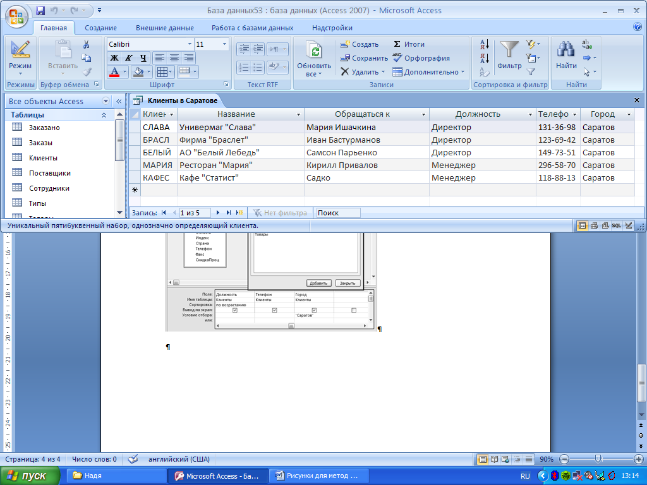Select the Главная ribbon tab
647x485 pixels.
54,28
